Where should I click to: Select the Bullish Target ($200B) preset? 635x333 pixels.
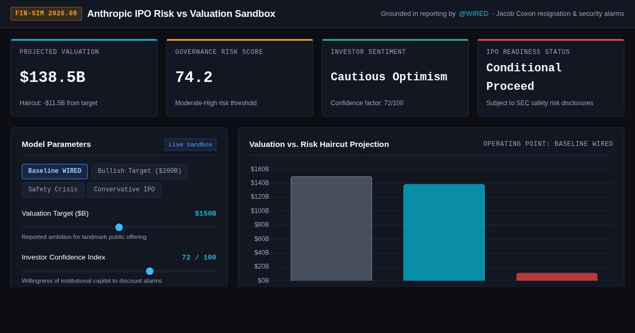140,171
